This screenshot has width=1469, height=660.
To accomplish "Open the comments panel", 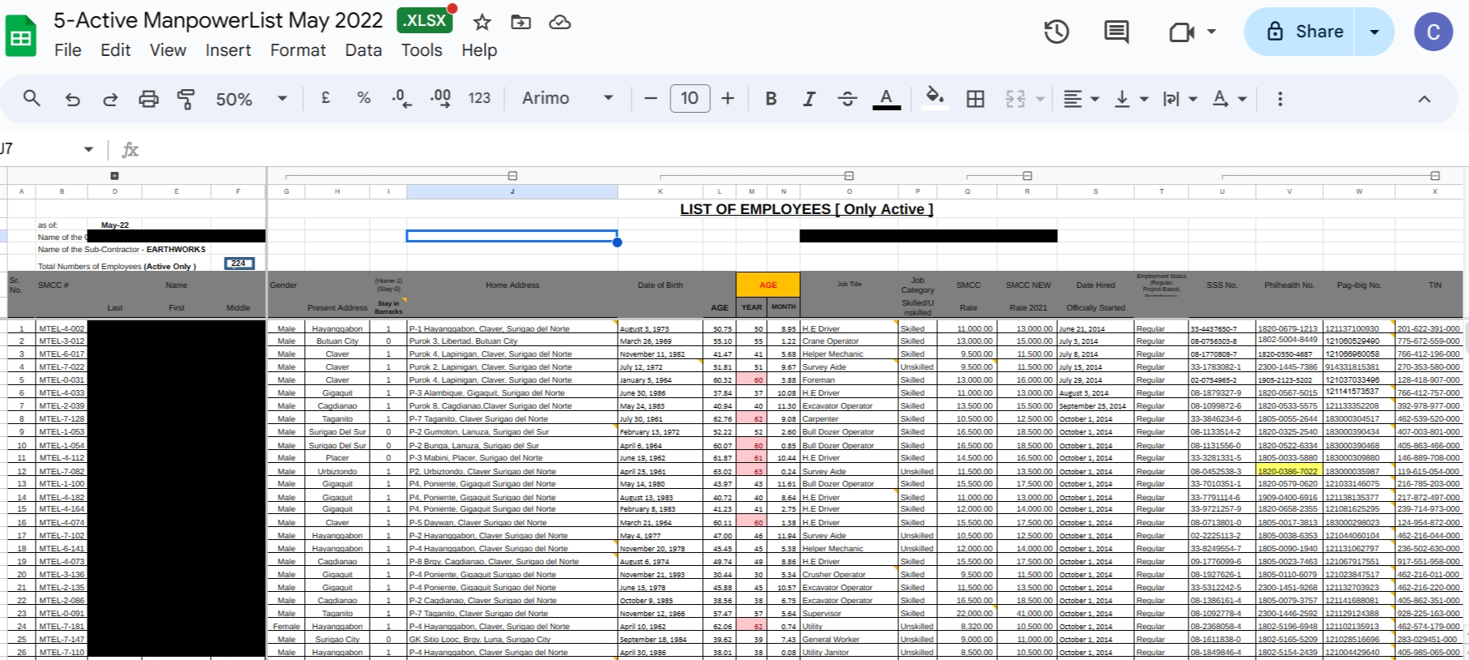I will tap(1116, 32).
